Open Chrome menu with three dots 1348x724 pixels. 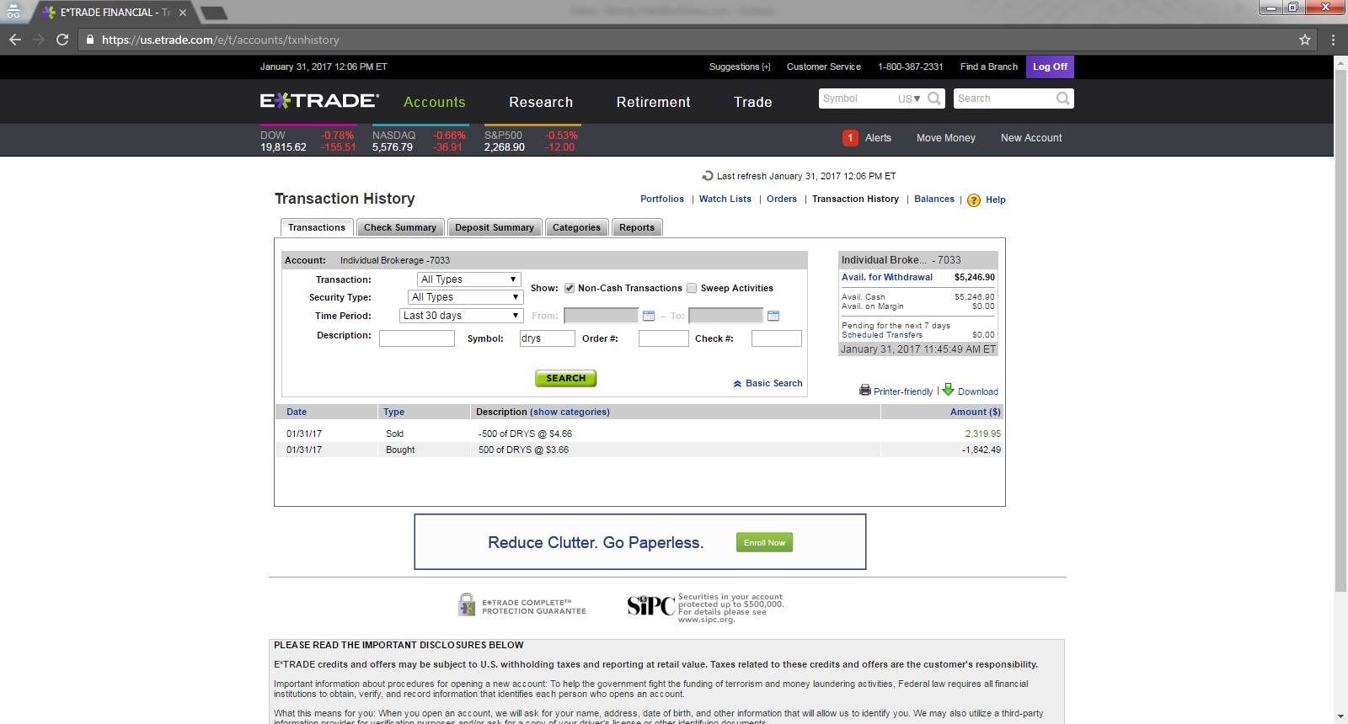click(1333, 40)
